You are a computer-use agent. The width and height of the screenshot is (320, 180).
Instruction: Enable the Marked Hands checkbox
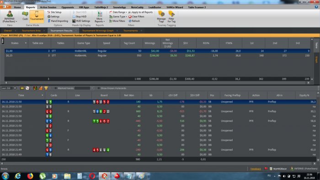(x=56, y=88)
